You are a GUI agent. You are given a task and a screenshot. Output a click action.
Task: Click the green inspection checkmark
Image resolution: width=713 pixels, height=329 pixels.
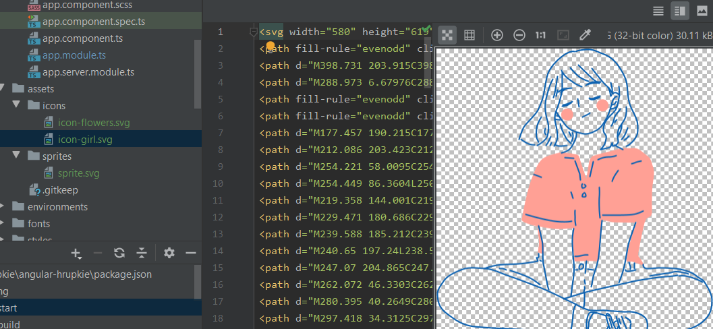click(x=426, y=29)
